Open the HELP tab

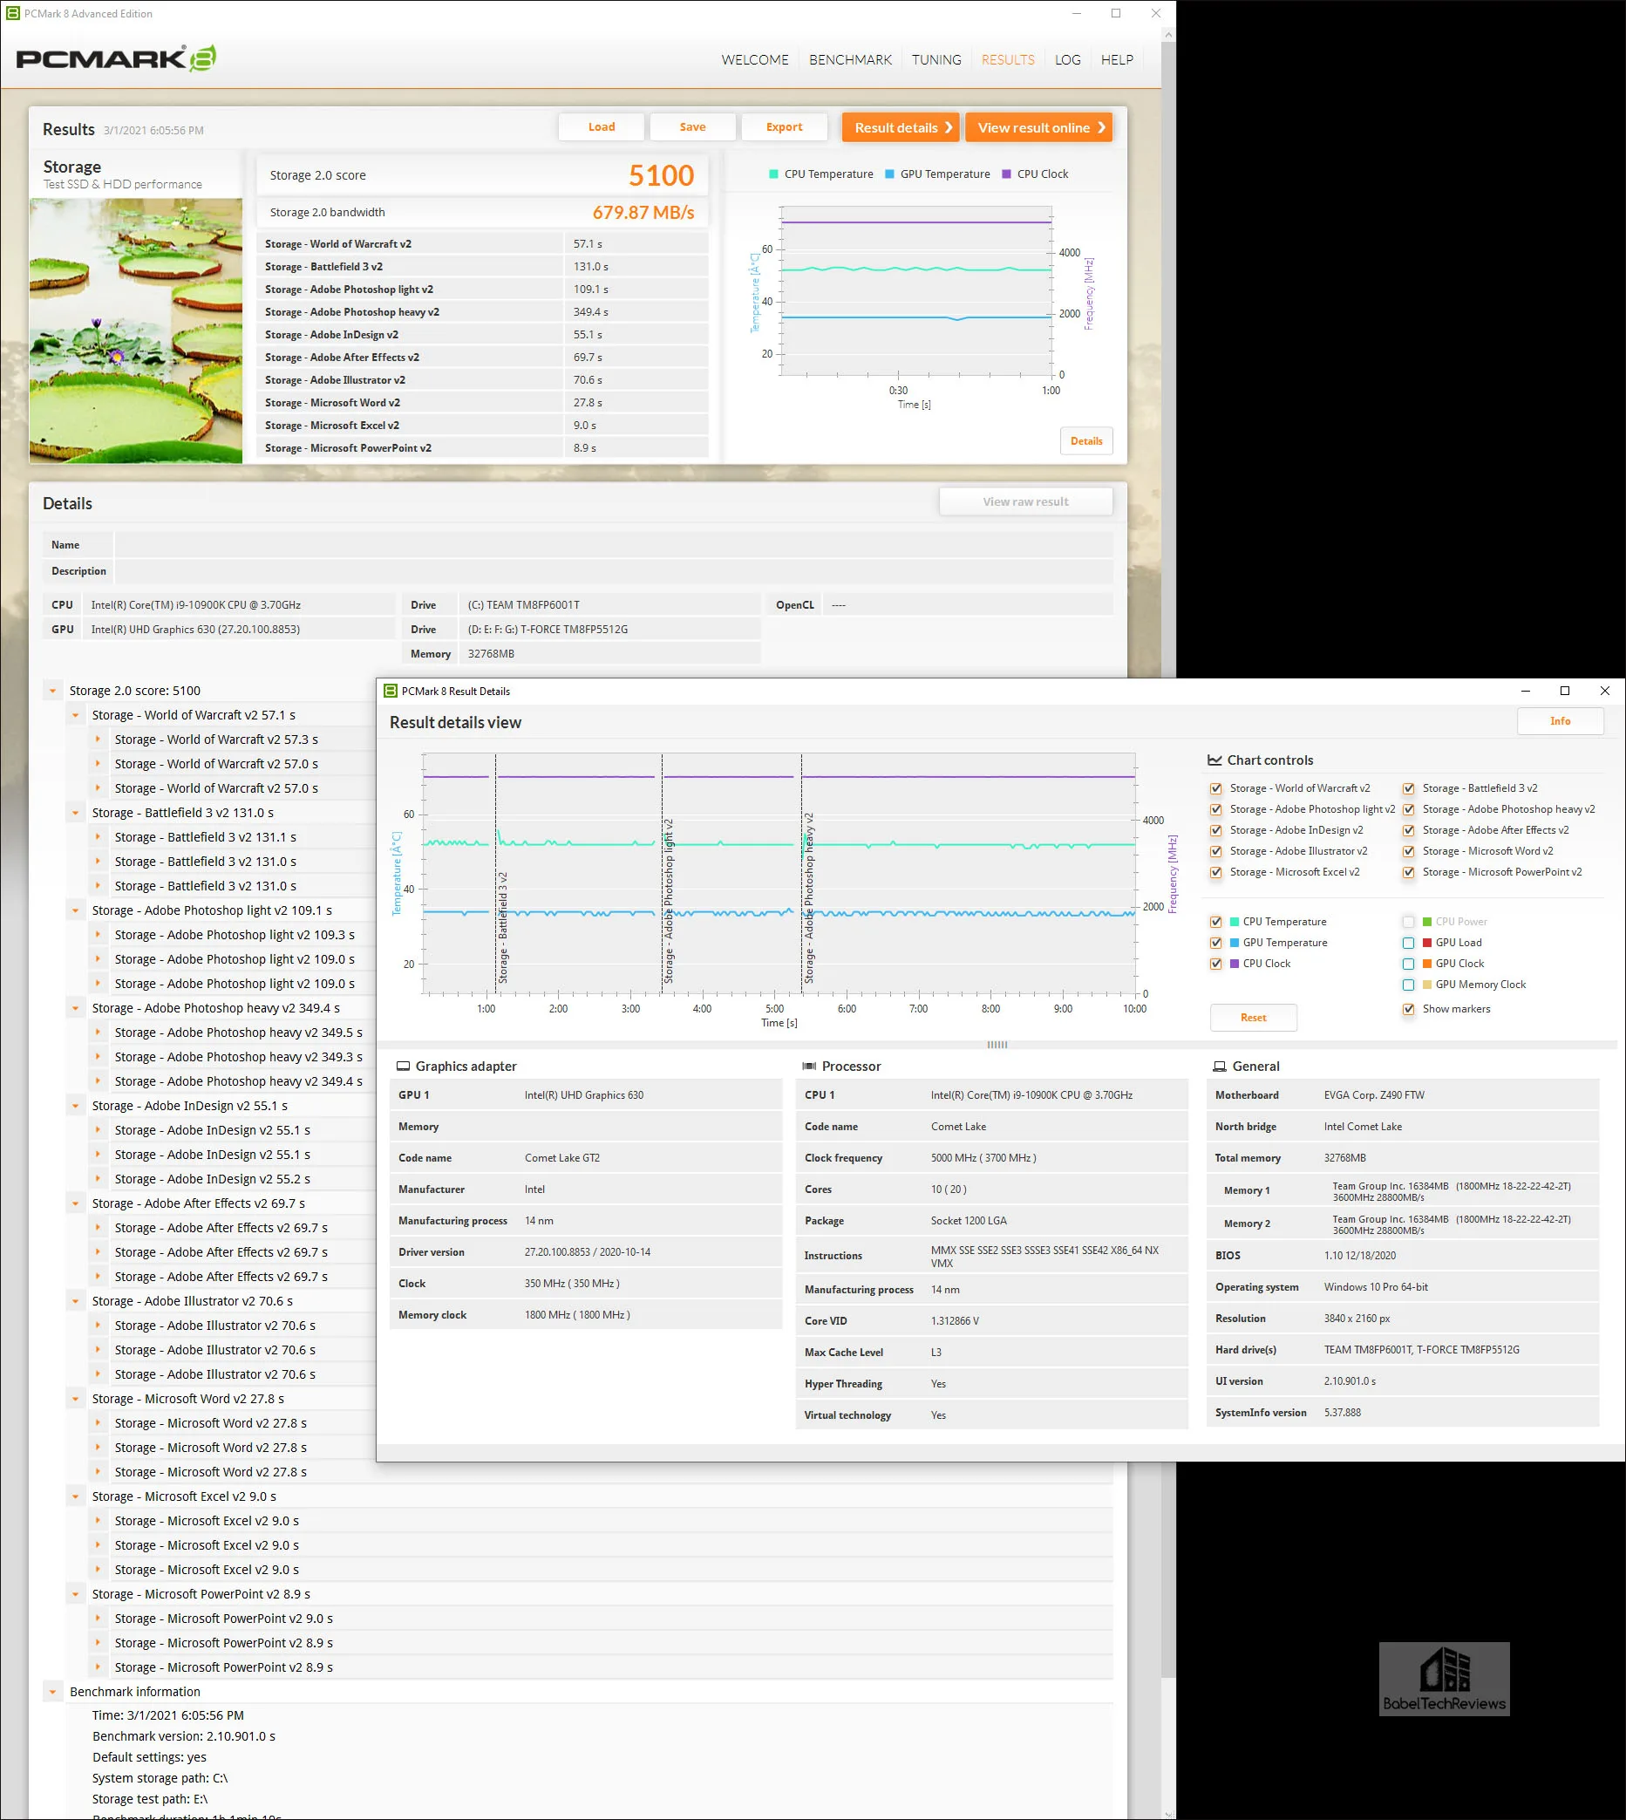(x=1117, y=60)
